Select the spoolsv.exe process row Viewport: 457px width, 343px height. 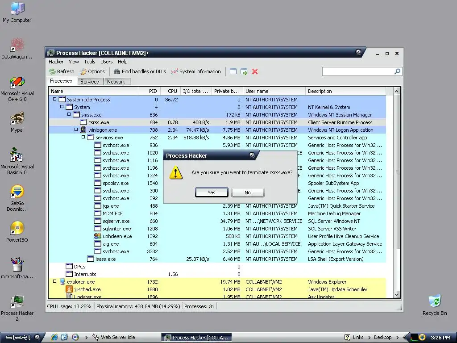pos(217,183)
